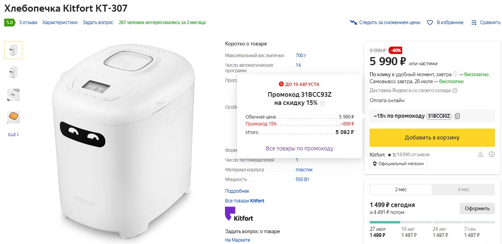Screen dimensions: 502x244
Task: Expand specifications via Подробнее link
Action: (237, 191)
